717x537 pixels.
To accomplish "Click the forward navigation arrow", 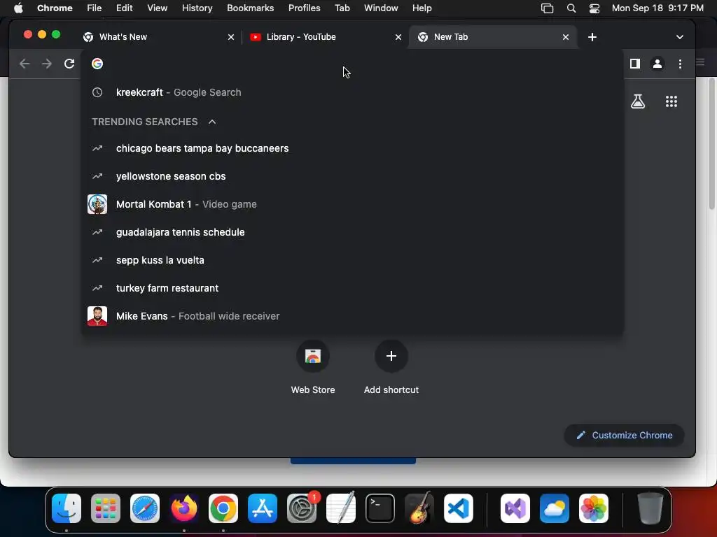I will (x=47, y=64).
